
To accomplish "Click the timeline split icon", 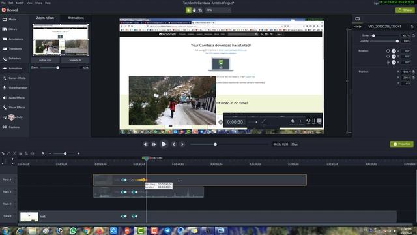I will (32, 154).
